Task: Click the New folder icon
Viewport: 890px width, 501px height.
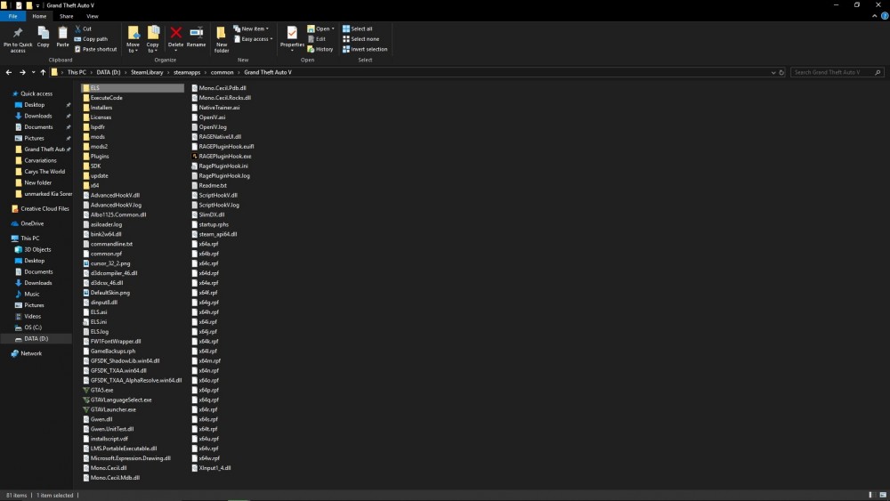Action: pos(222,32)
